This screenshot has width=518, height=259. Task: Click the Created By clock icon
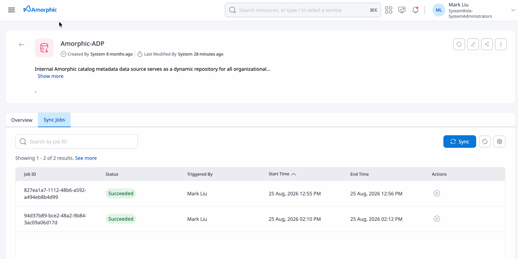63,54
